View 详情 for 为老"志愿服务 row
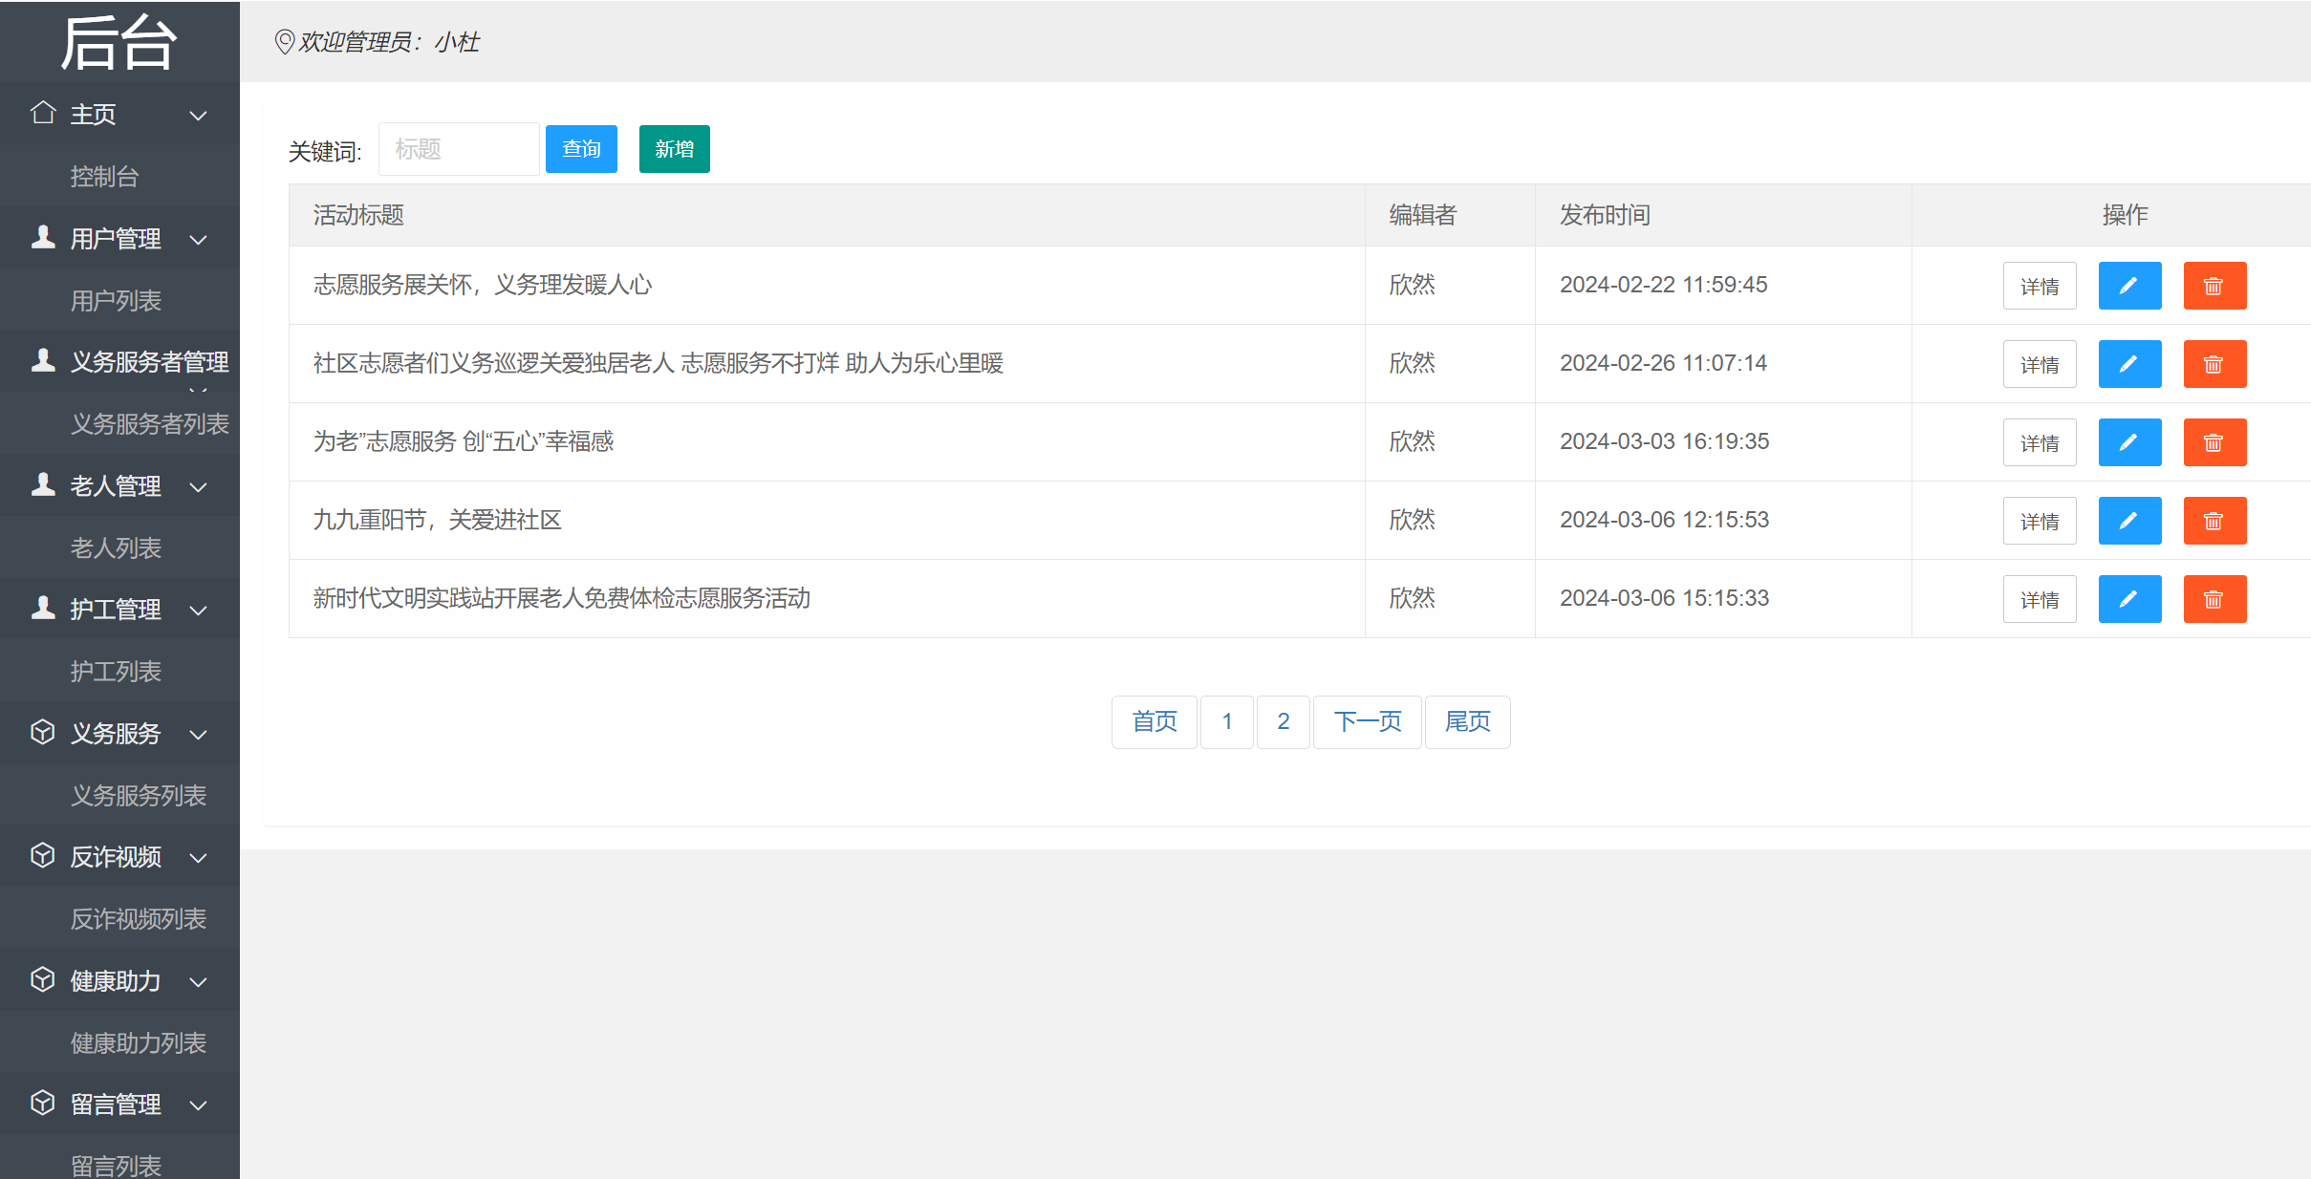The height and width of the screenshot is (1179, 2311). tap(2040, 442)
